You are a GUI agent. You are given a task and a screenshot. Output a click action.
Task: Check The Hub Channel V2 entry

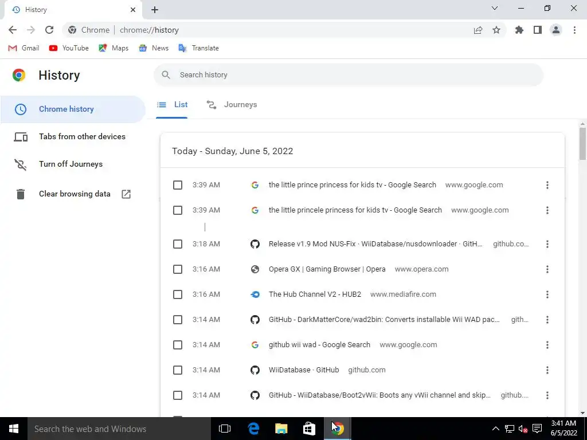[x=178, y=294]
